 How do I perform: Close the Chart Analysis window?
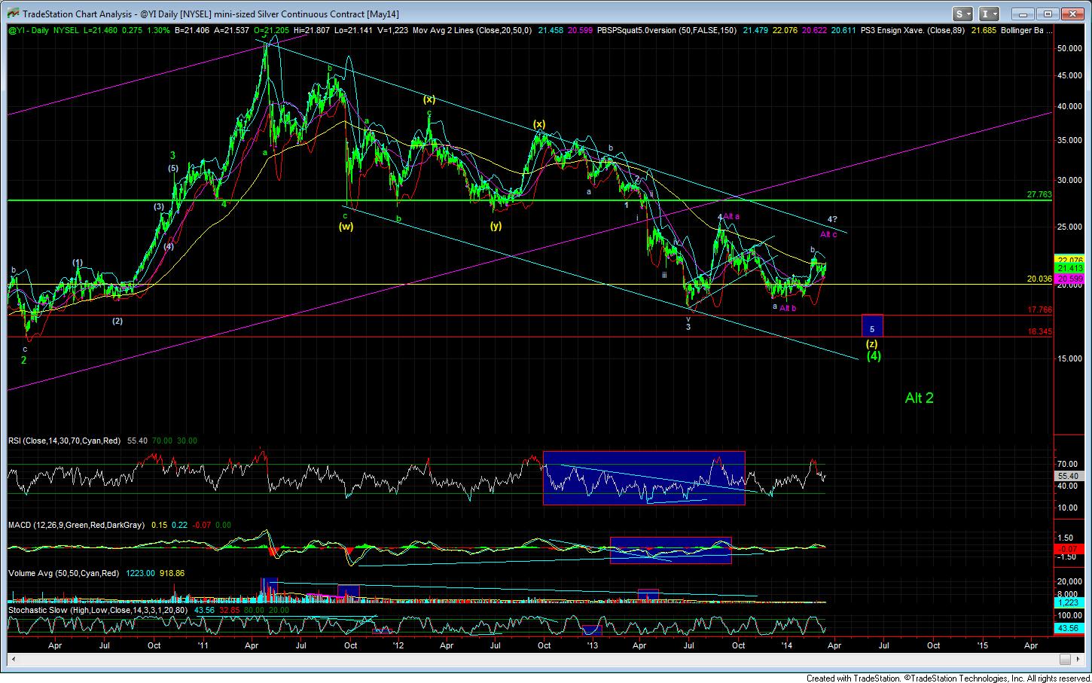tap(1072, 14)
